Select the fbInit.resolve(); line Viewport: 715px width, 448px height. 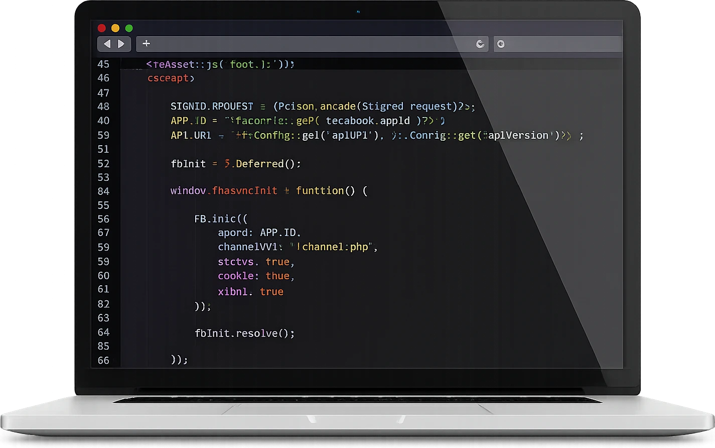pos(245,333)
